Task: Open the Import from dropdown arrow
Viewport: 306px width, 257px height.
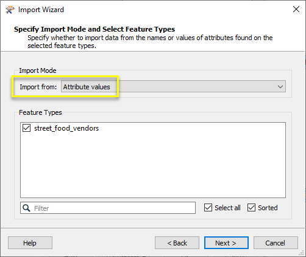Action: click(x=280, y=87)
